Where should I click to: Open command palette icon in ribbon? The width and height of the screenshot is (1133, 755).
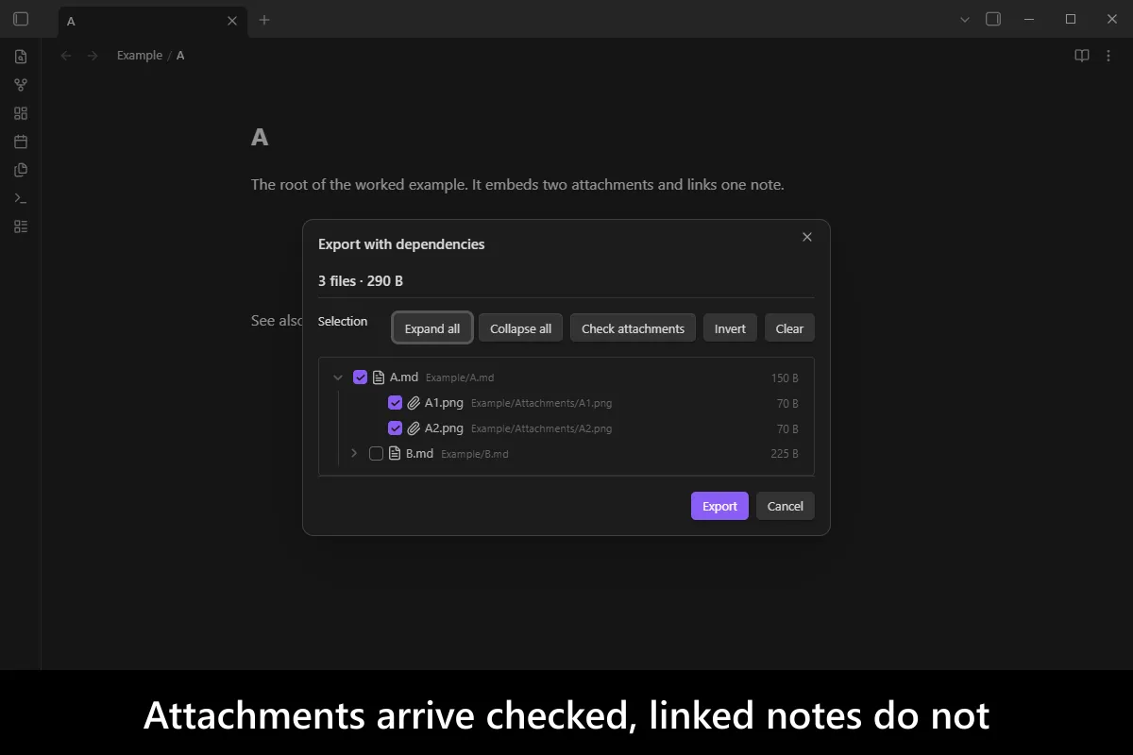coord(21,198)
